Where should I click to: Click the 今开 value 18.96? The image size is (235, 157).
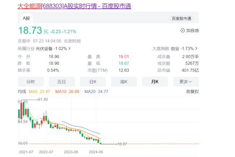click(x=54, y=57)
